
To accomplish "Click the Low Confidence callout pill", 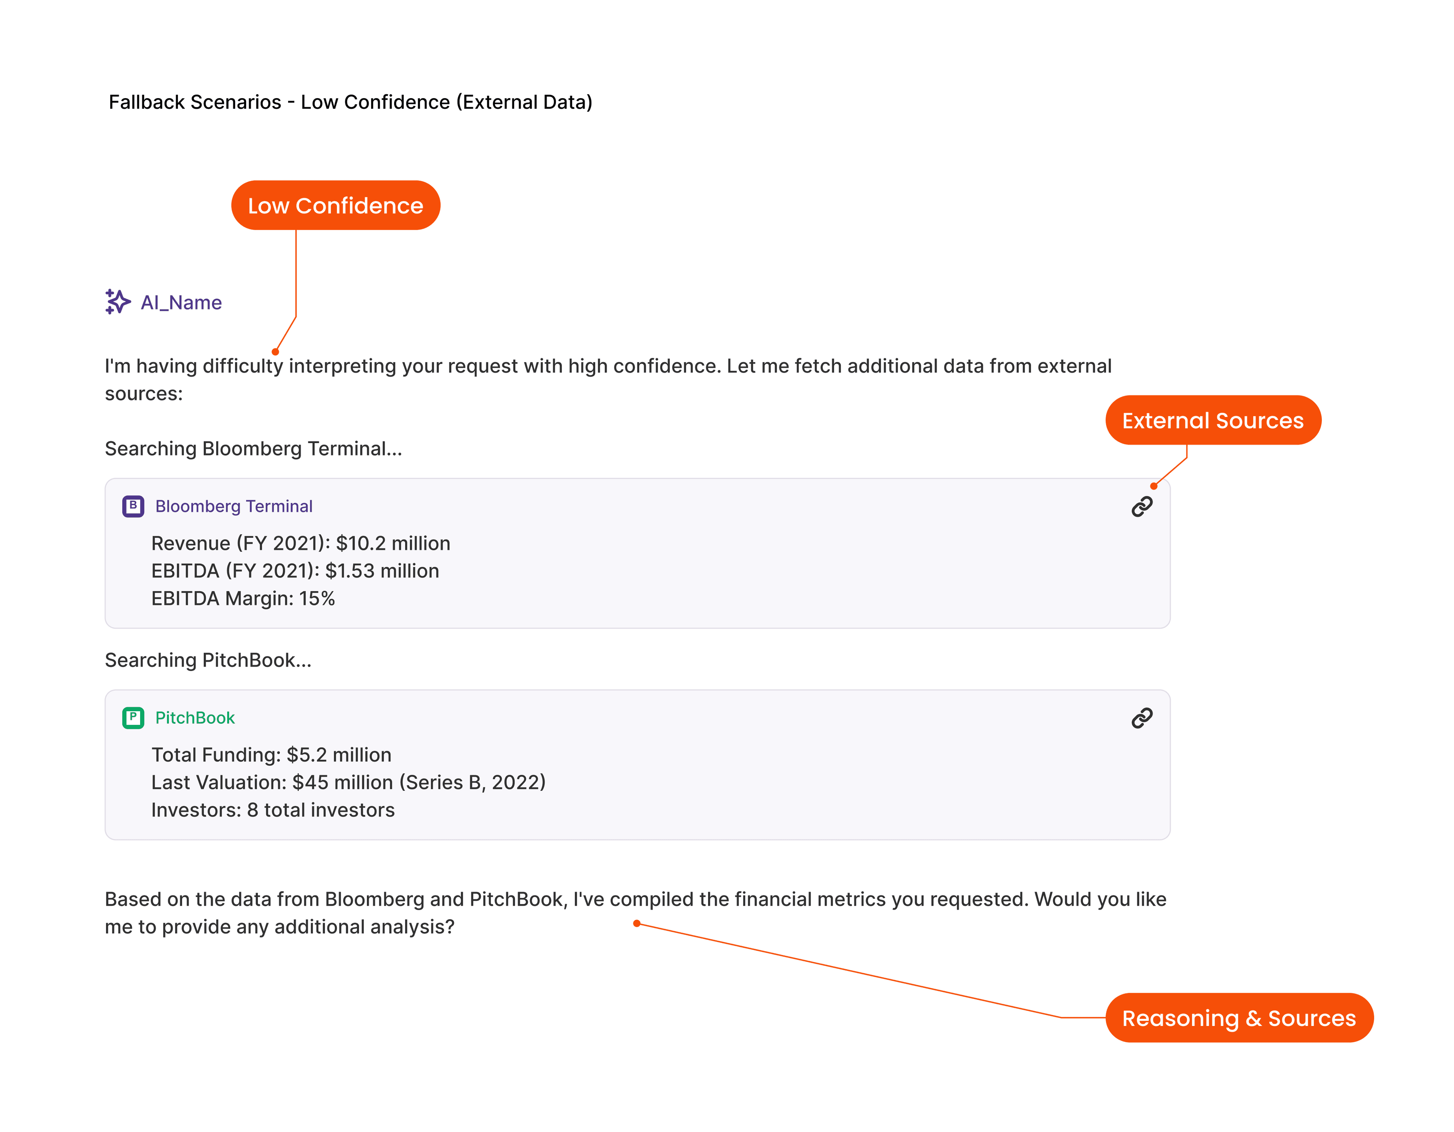I will coord(335,205).
